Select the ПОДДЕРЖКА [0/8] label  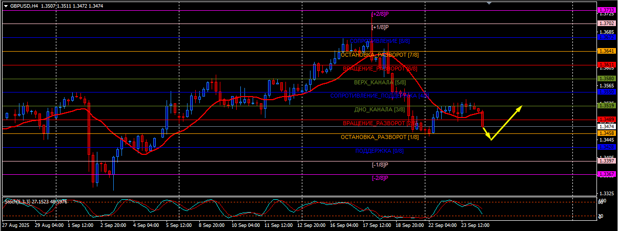tap(380, 151)
